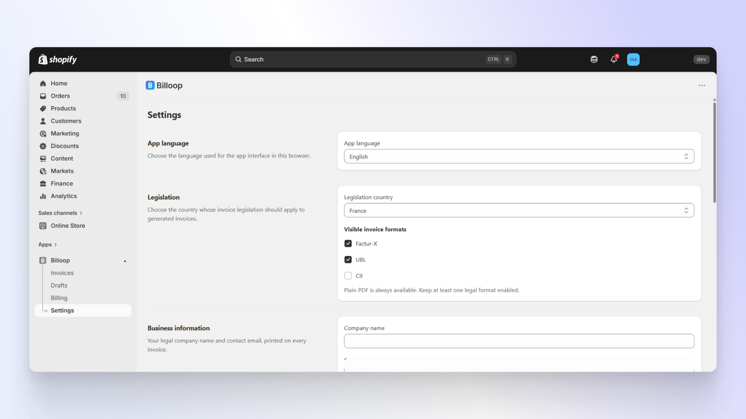This screenshot has width=746, height=419.
Task: Click the Markets globe icon
Action: (43, 171)
